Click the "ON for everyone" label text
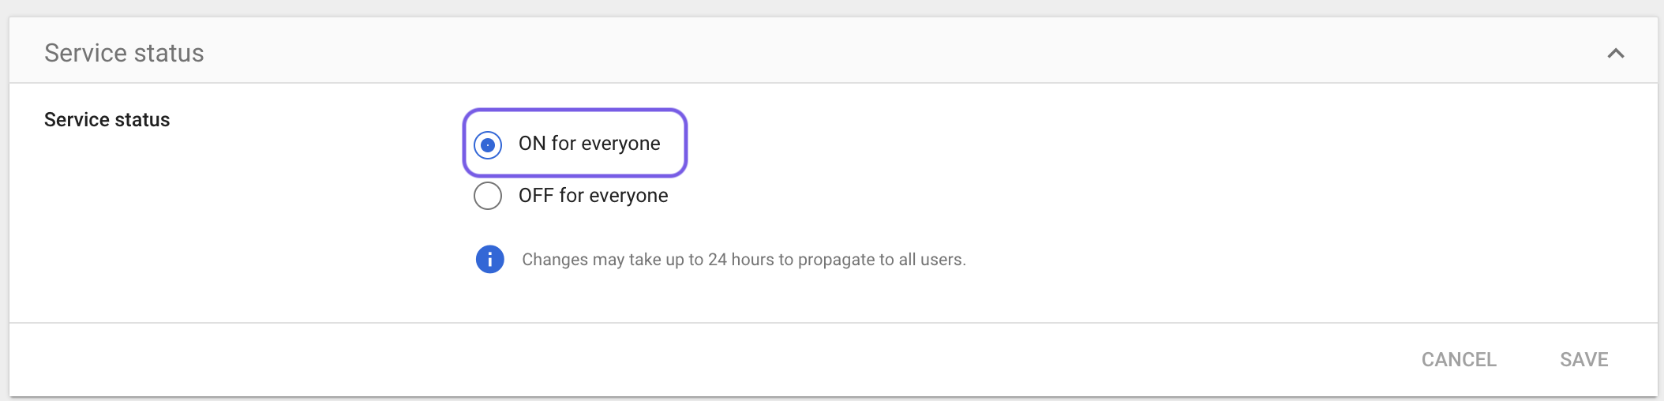Viewport: 1664px width, 401px height. 589,144
